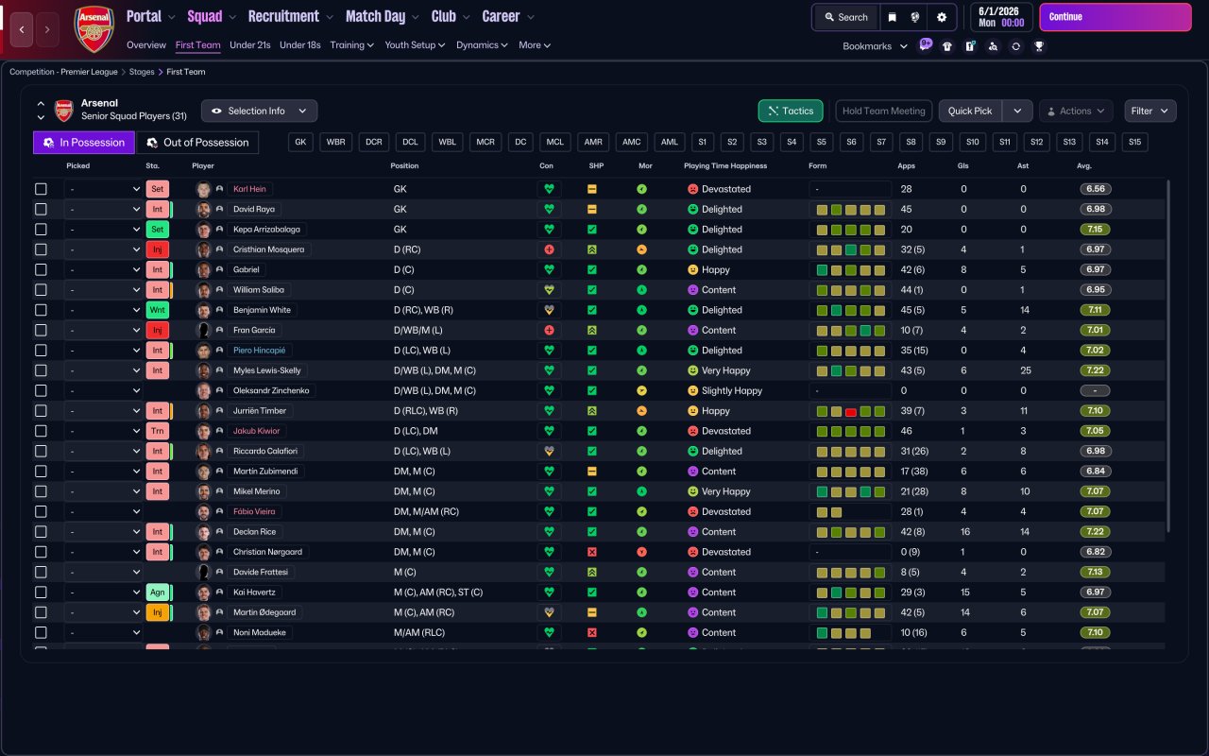The image size is (1209, 756).
Task: Click the Set status badge for Kepa Arrizabalaga
Action: click(158, 230)
